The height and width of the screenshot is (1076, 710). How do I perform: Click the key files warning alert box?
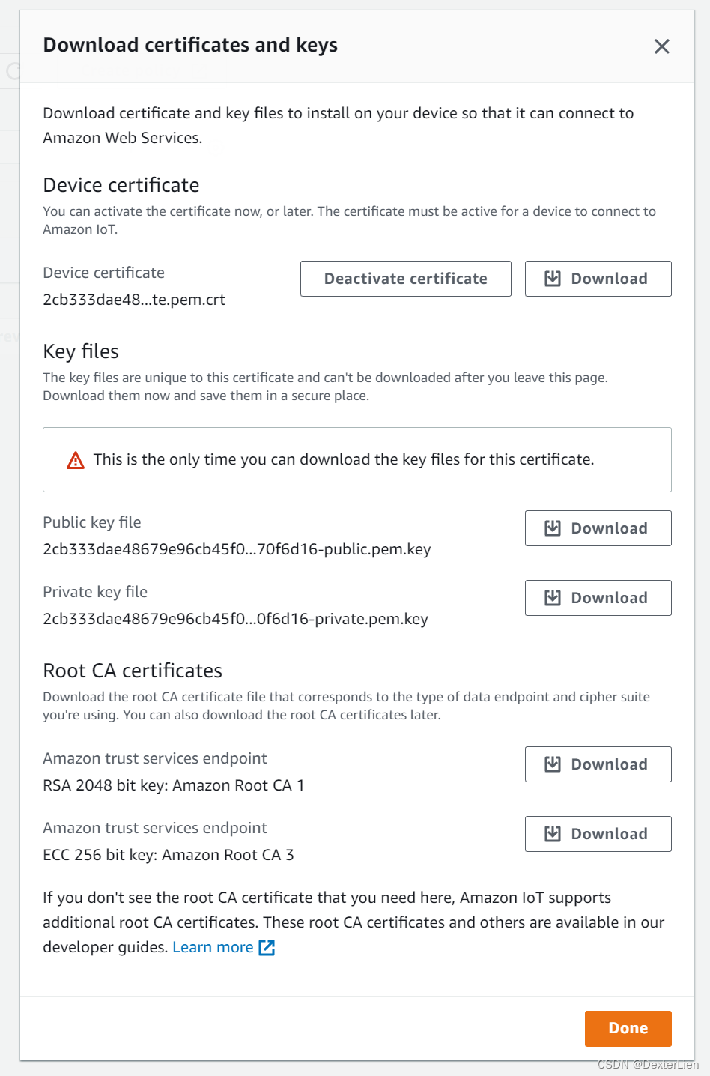(x=357, y=459)
